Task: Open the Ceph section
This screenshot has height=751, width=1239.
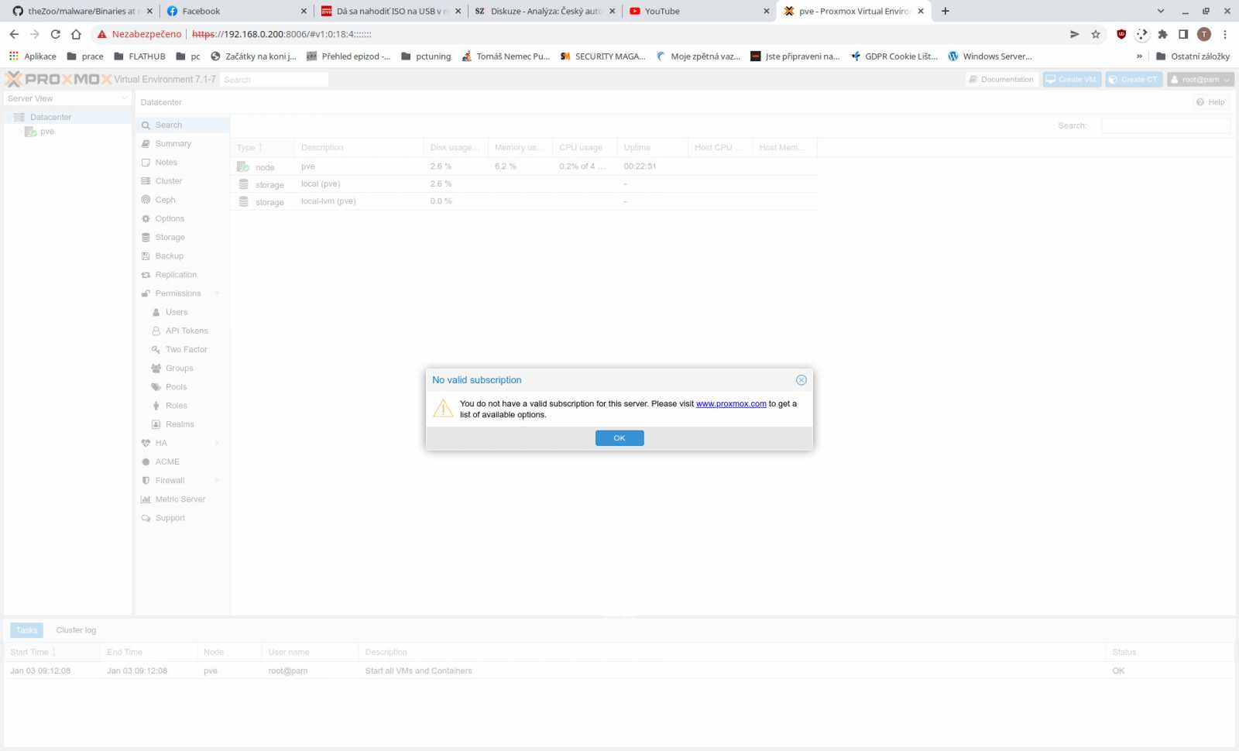Action: (x=183, y=200)
